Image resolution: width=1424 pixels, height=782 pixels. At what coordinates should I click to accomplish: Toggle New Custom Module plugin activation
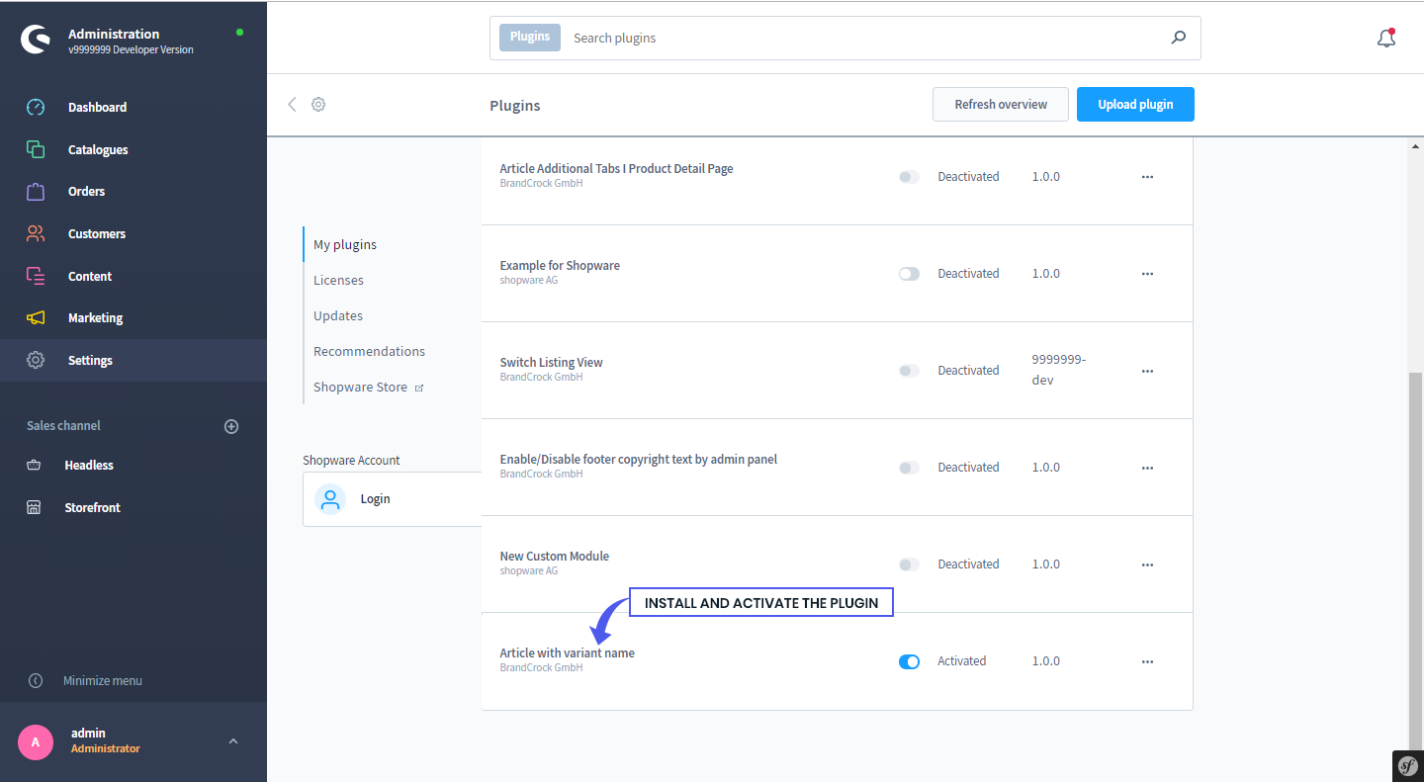(x=909, y=565)
